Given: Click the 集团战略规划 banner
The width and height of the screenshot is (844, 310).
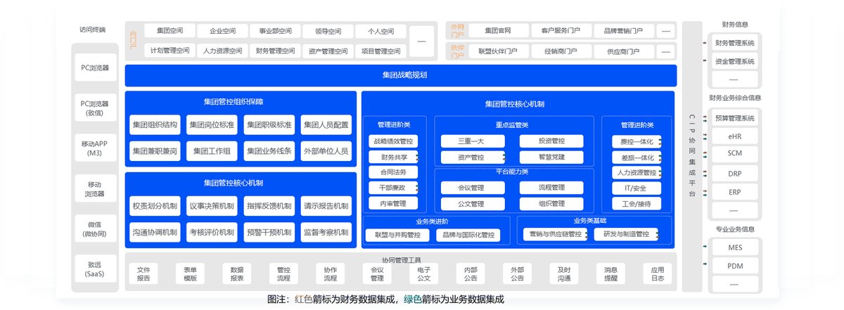Looking at the screenshot, I should point(401,75).
